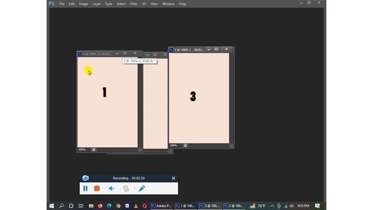Open Cortana from the taskbar
Screen dimensions: 373x210
pyautogui.click(x=71, y=206)
